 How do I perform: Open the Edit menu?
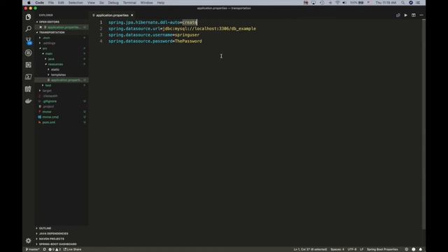(x=61, y=3)
